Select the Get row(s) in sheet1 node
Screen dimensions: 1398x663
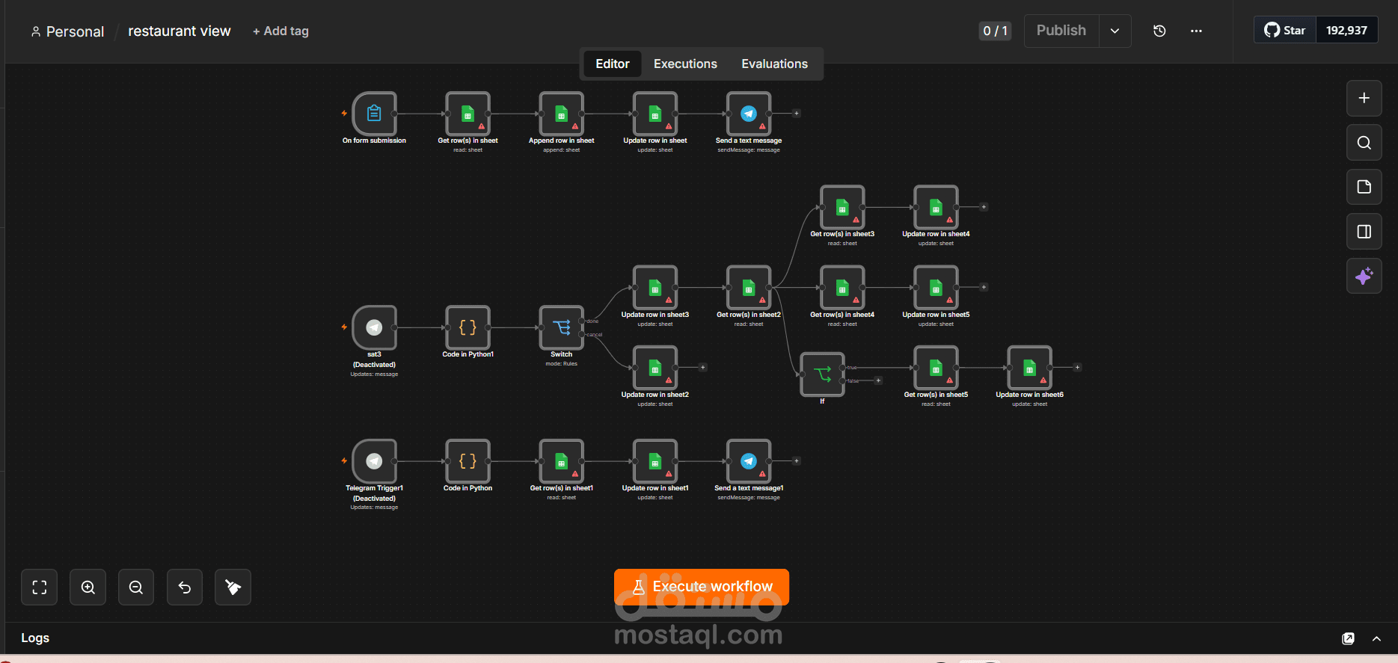pos(561,461)
